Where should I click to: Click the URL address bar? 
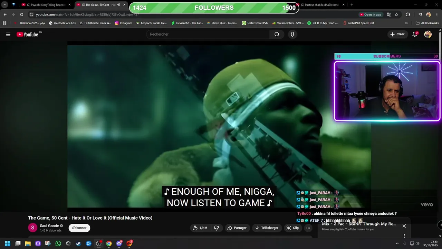(193, 15)
